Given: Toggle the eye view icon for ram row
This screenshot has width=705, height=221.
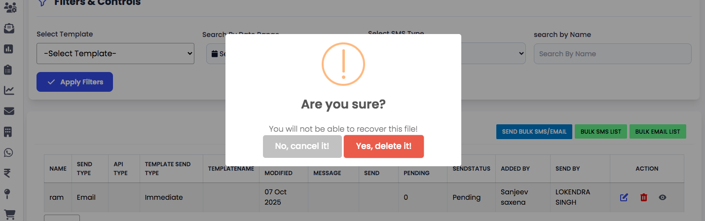Looking at the screenshot, I should point(663,197).
